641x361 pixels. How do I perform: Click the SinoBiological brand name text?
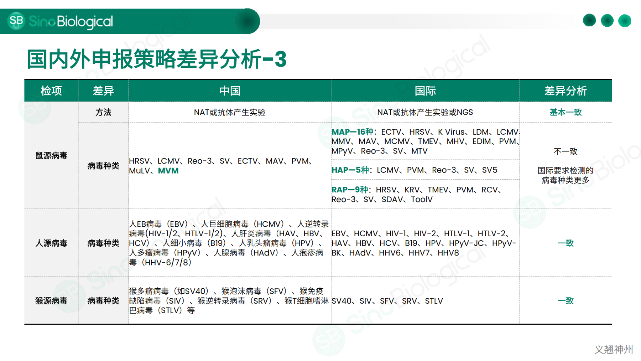coord(71,22)
